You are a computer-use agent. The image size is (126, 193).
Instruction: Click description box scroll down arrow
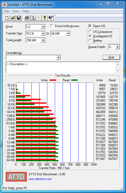pos(118,71)
